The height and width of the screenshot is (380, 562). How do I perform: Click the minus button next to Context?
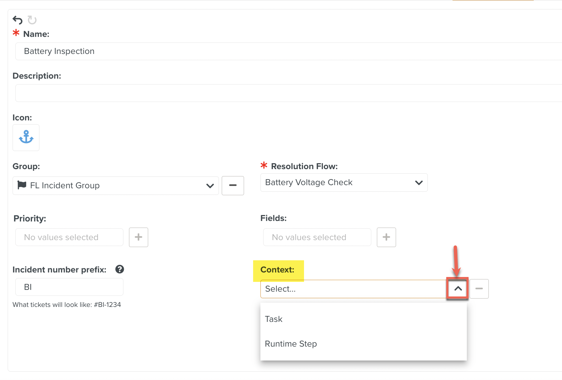click(x=479, y=289)
